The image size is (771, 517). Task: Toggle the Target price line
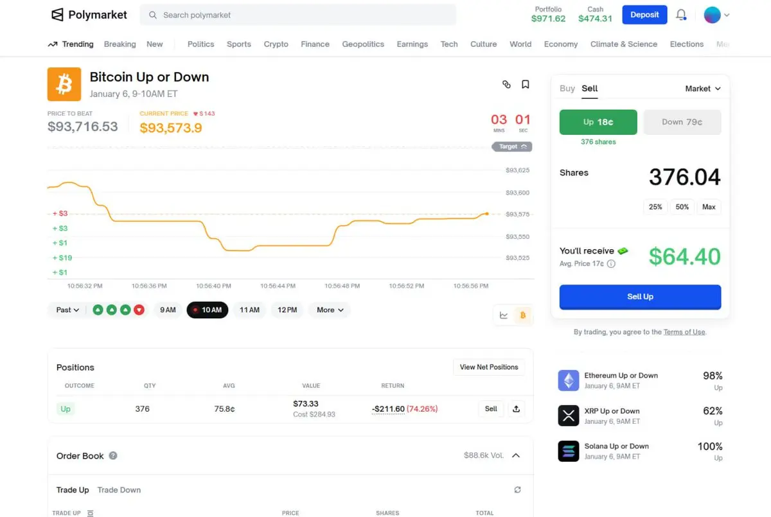(x=512, y=146)
